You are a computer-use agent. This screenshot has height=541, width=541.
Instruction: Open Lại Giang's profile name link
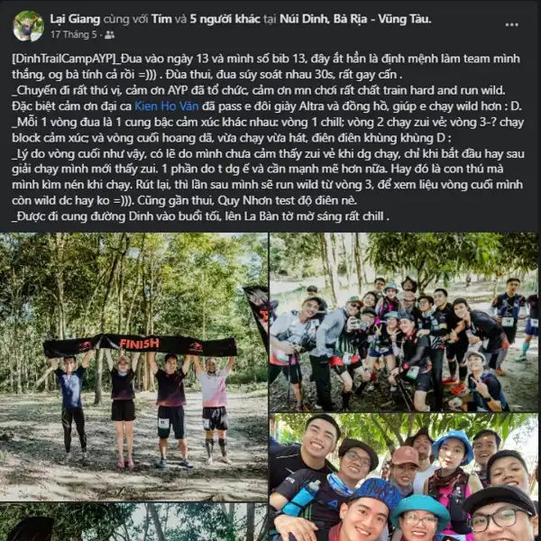click(75, 19)
